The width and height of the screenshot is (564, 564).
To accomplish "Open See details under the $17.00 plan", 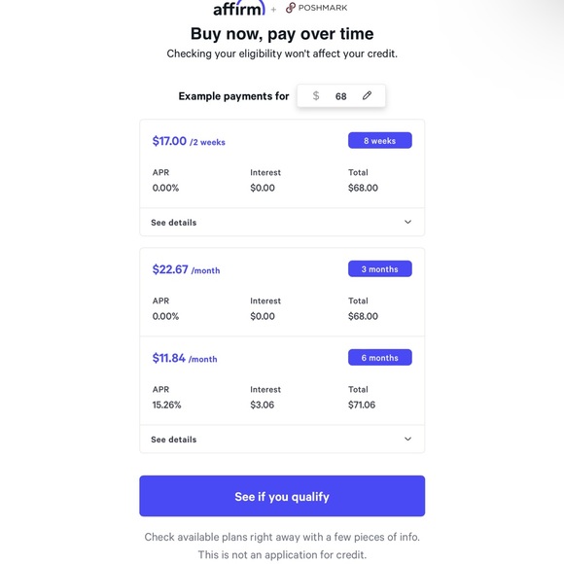I will point(174,223).
